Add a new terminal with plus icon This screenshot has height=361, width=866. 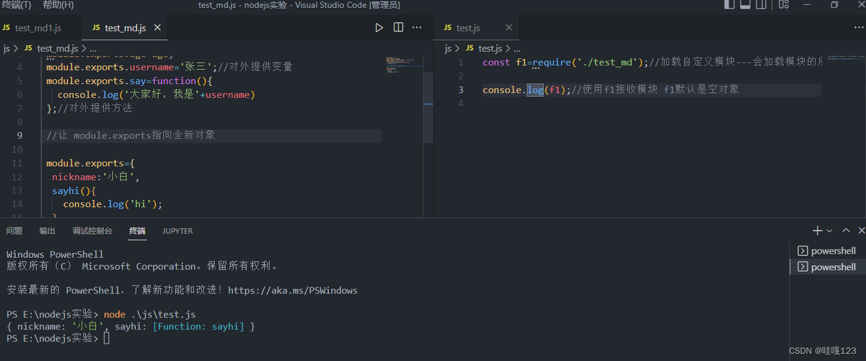(817, 231)
